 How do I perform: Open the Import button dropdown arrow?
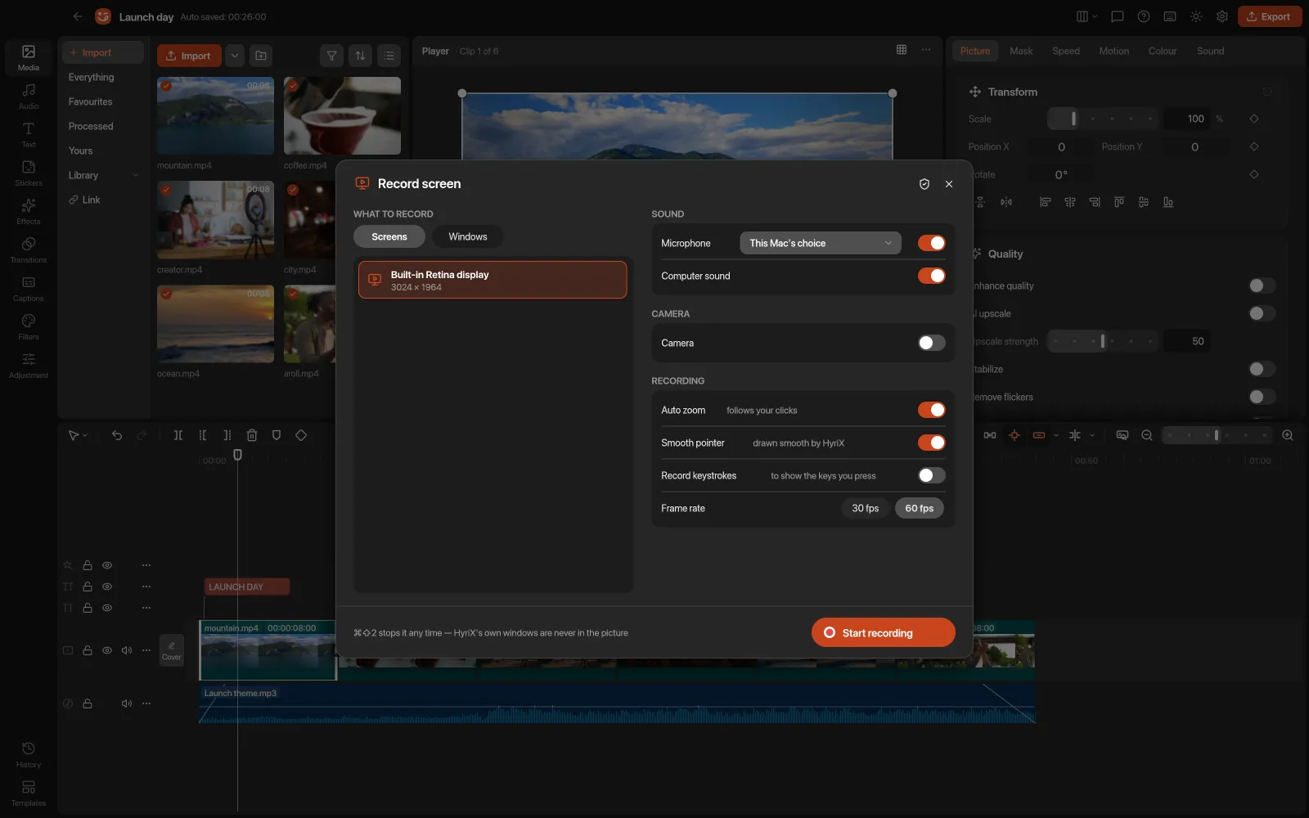coord(235,56)
